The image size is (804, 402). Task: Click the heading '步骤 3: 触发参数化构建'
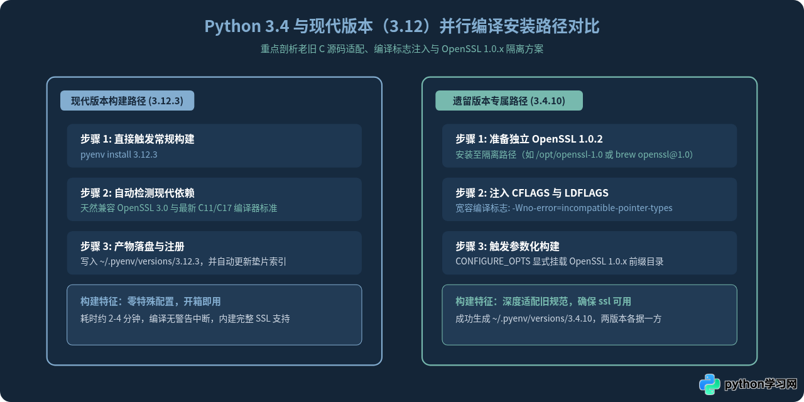coord(508,246)
